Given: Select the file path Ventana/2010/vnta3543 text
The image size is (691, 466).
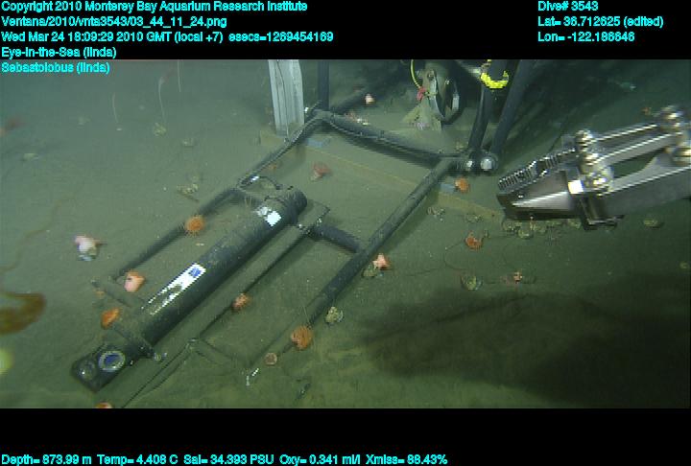Looking at the screenshot, I should (x=114, y=22).
